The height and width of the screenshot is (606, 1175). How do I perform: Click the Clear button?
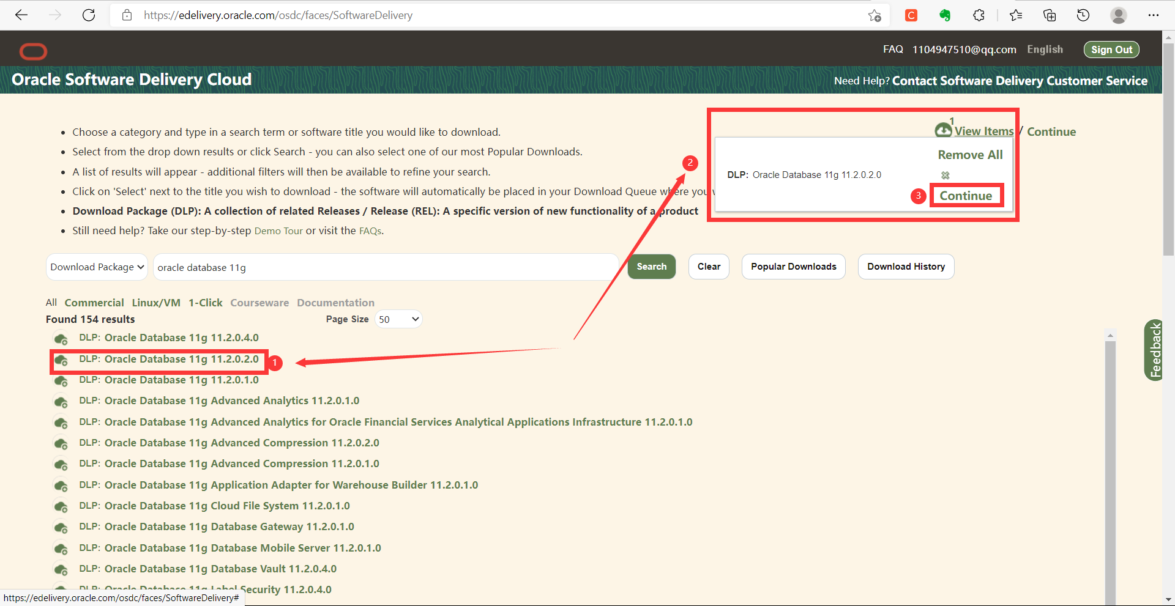[709, 267]
